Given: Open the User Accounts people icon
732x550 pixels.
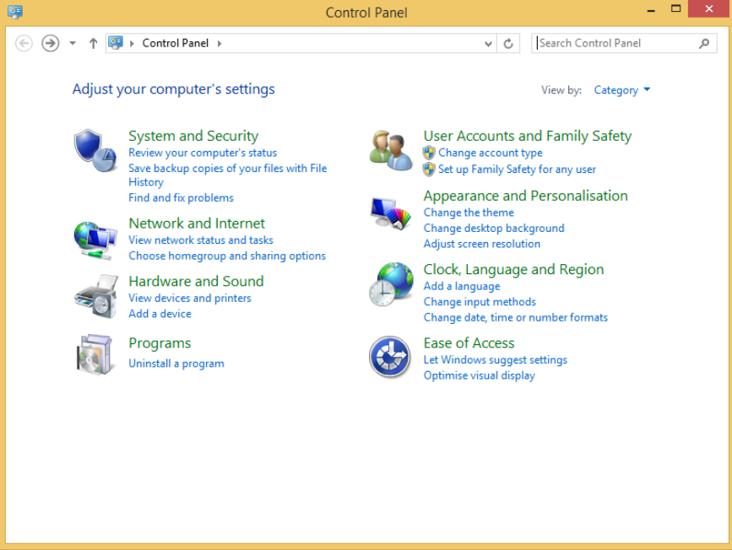Looking at the screenshot, I should click(x=391, y=150).
